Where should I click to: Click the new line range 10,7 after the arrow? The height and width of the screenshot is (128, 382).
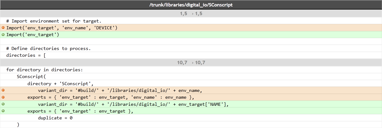click(200, 63)
